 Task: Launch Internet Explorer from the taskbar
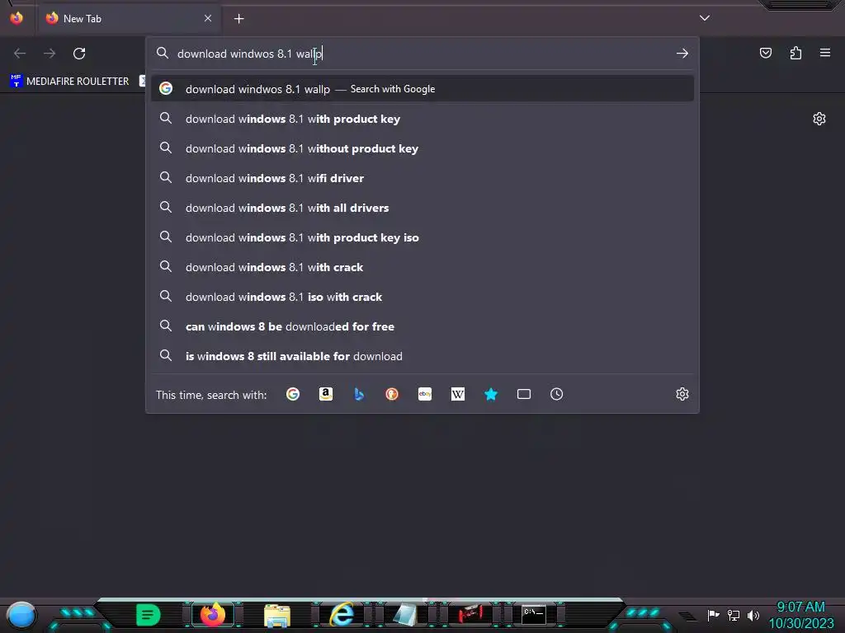point(342,615)
